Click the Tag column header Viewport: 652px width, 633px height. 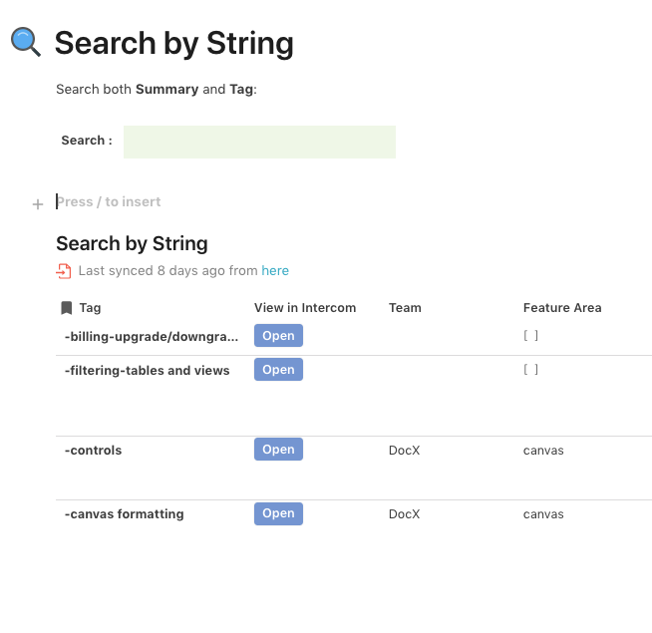pyautogui.click(x=91, y=308)
